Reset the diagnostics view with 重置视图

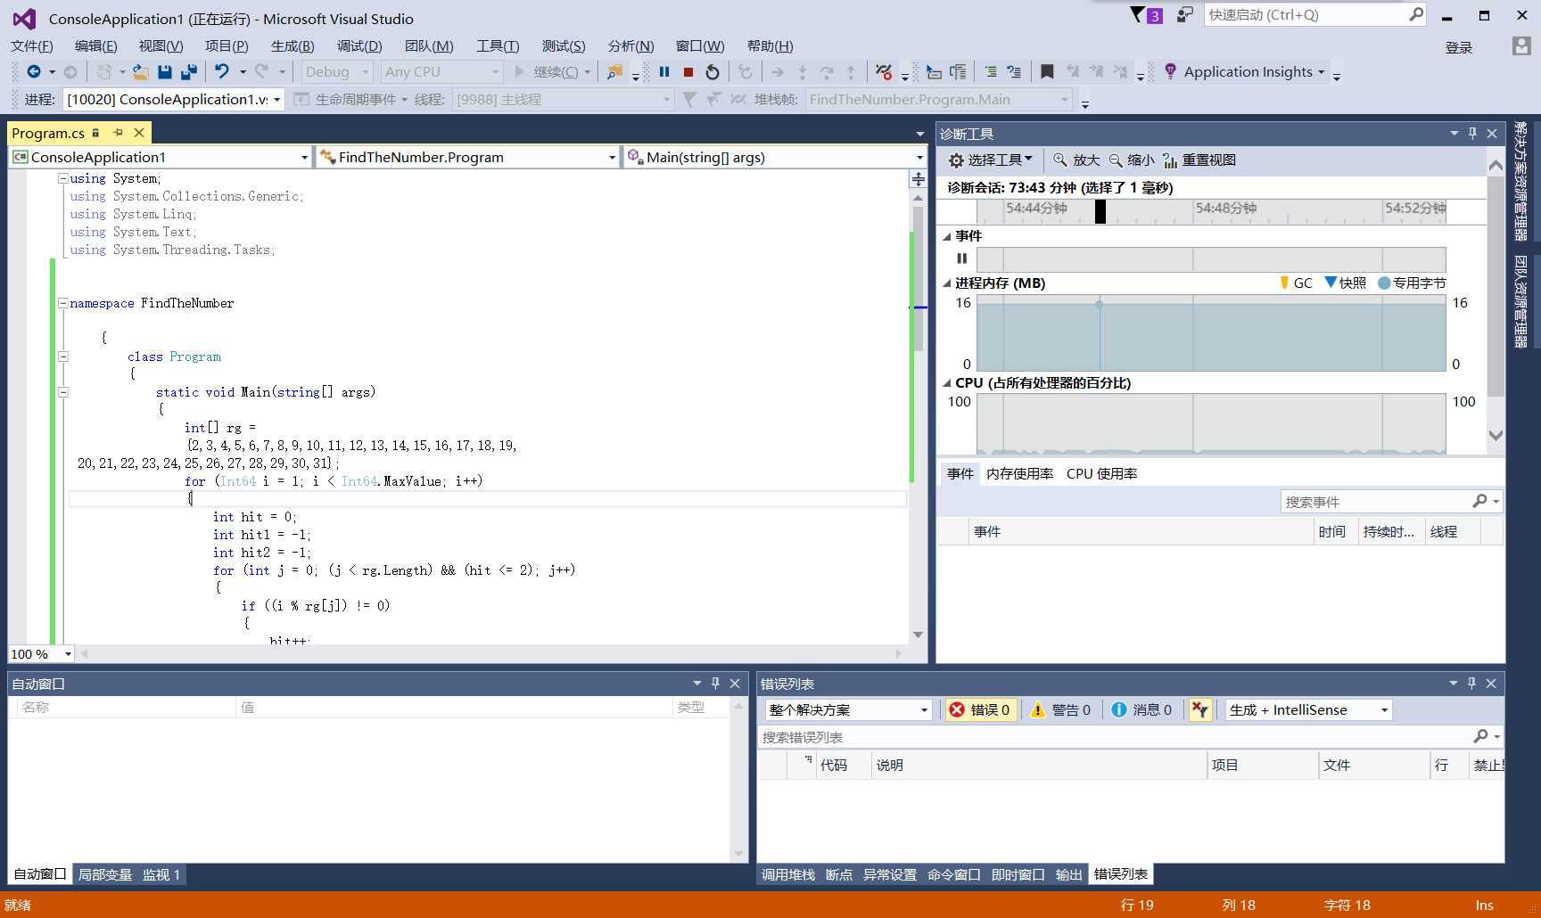tap(1199, 160)
